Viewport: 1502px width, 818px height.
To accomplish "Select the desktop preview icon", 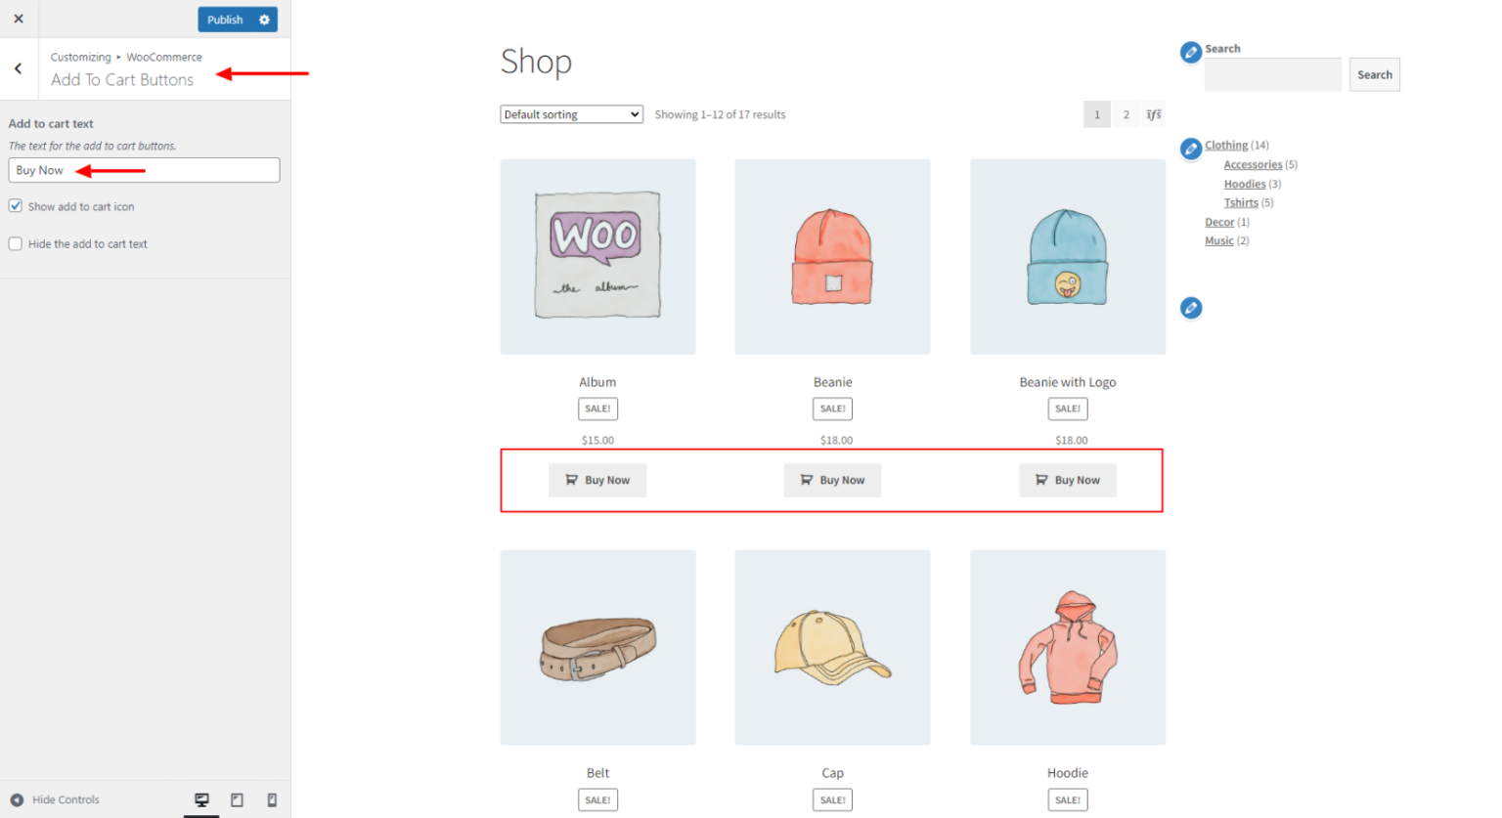I will tap(200, 799).
